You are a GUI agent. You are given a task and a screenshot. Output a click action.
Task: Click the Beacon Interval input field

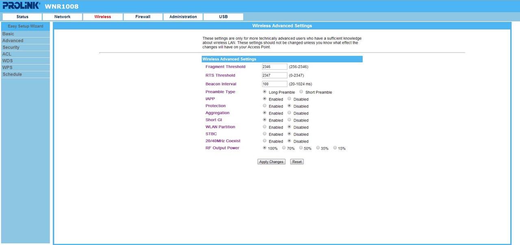tap(275, 84)
